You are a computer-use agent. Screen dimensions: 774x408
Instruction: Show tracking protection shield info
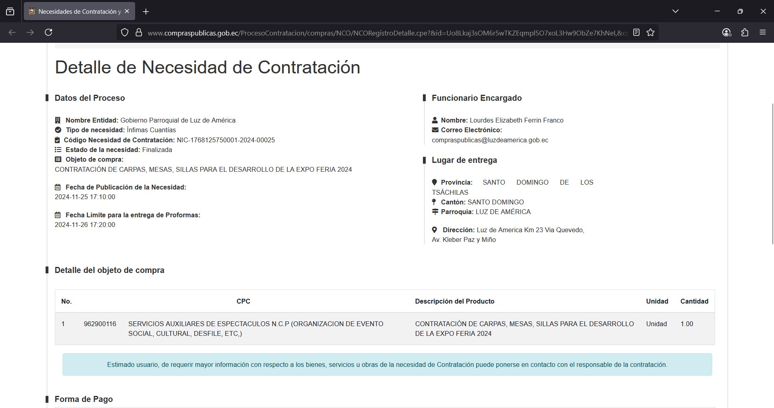click(x=125, y=33)
